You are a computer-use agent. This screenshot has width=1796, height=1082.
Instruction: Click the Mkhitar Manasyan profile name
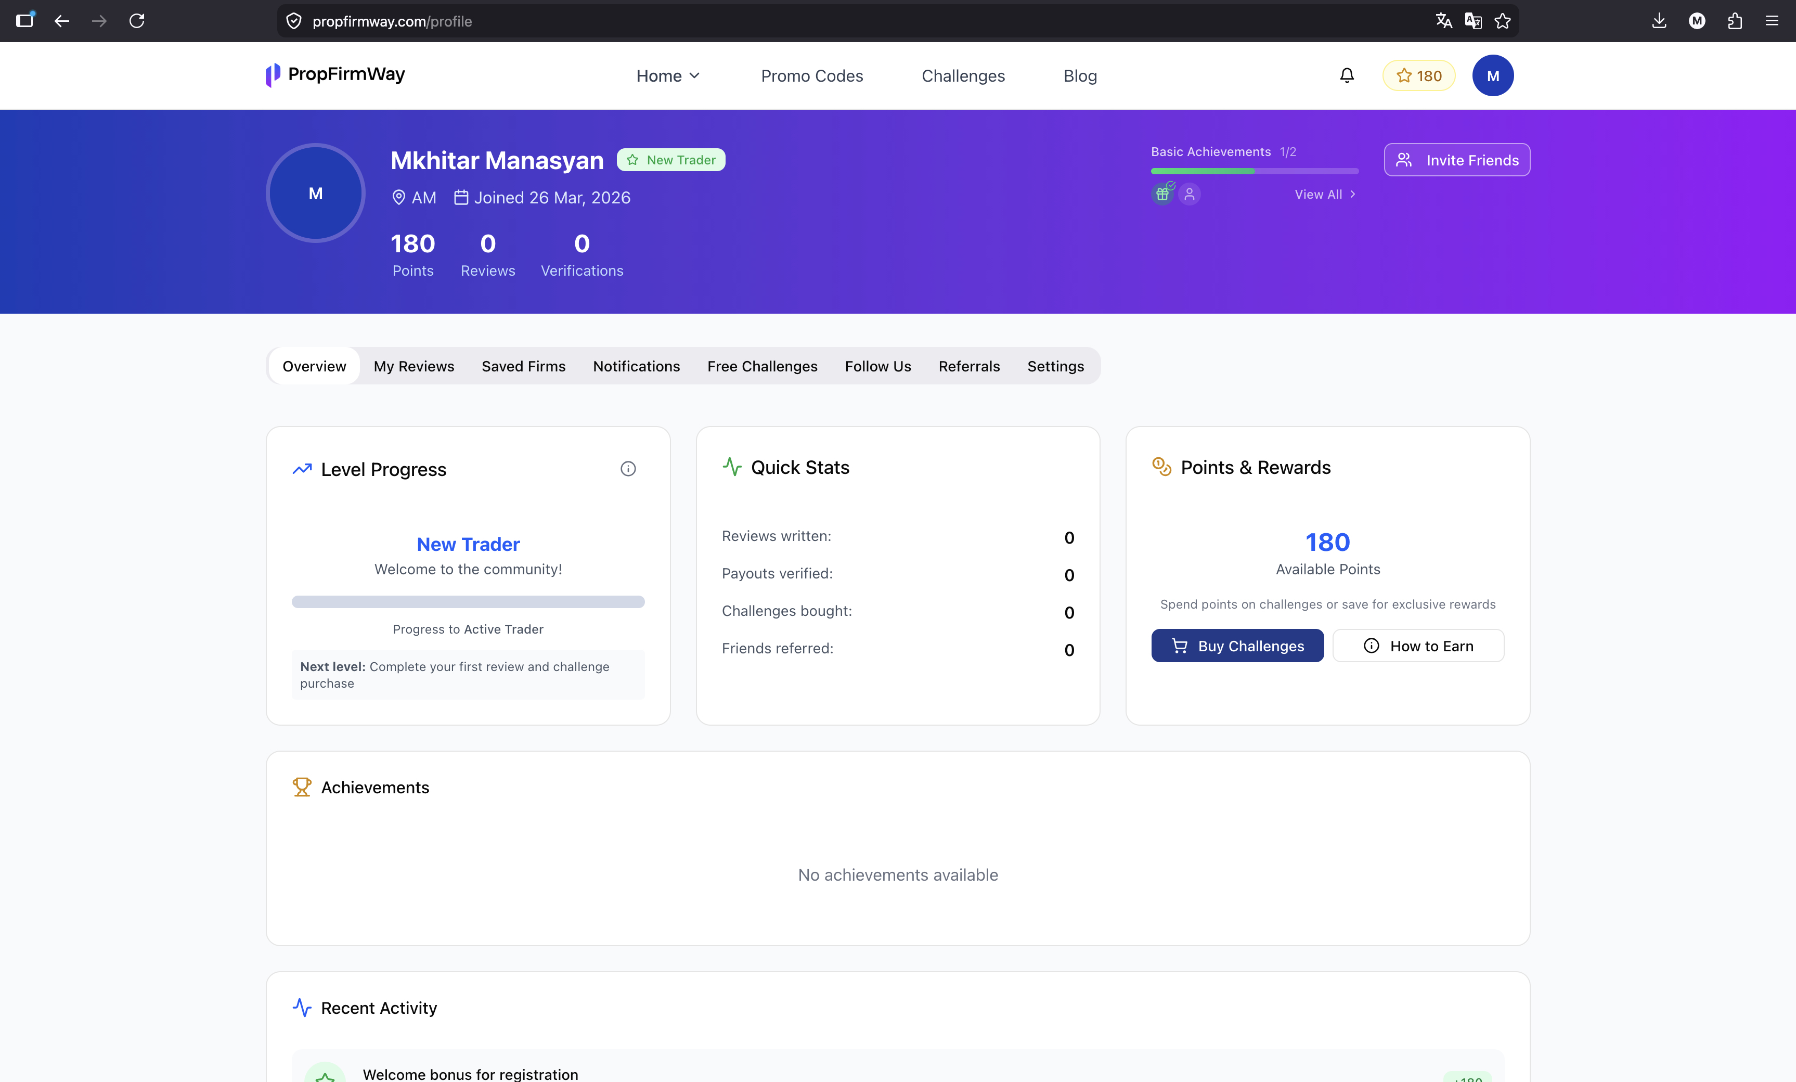tap(497, 160)
